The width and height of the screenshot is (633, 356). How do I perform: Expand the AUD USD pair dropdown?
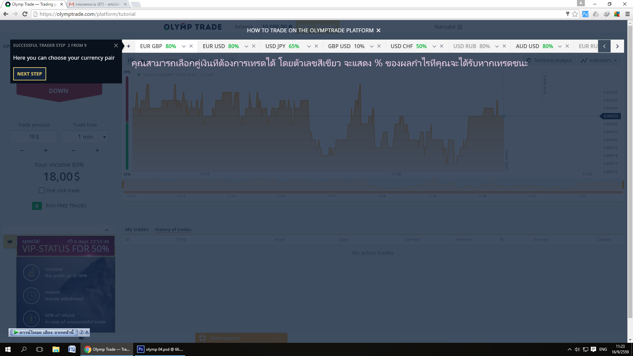pos(560,46)
